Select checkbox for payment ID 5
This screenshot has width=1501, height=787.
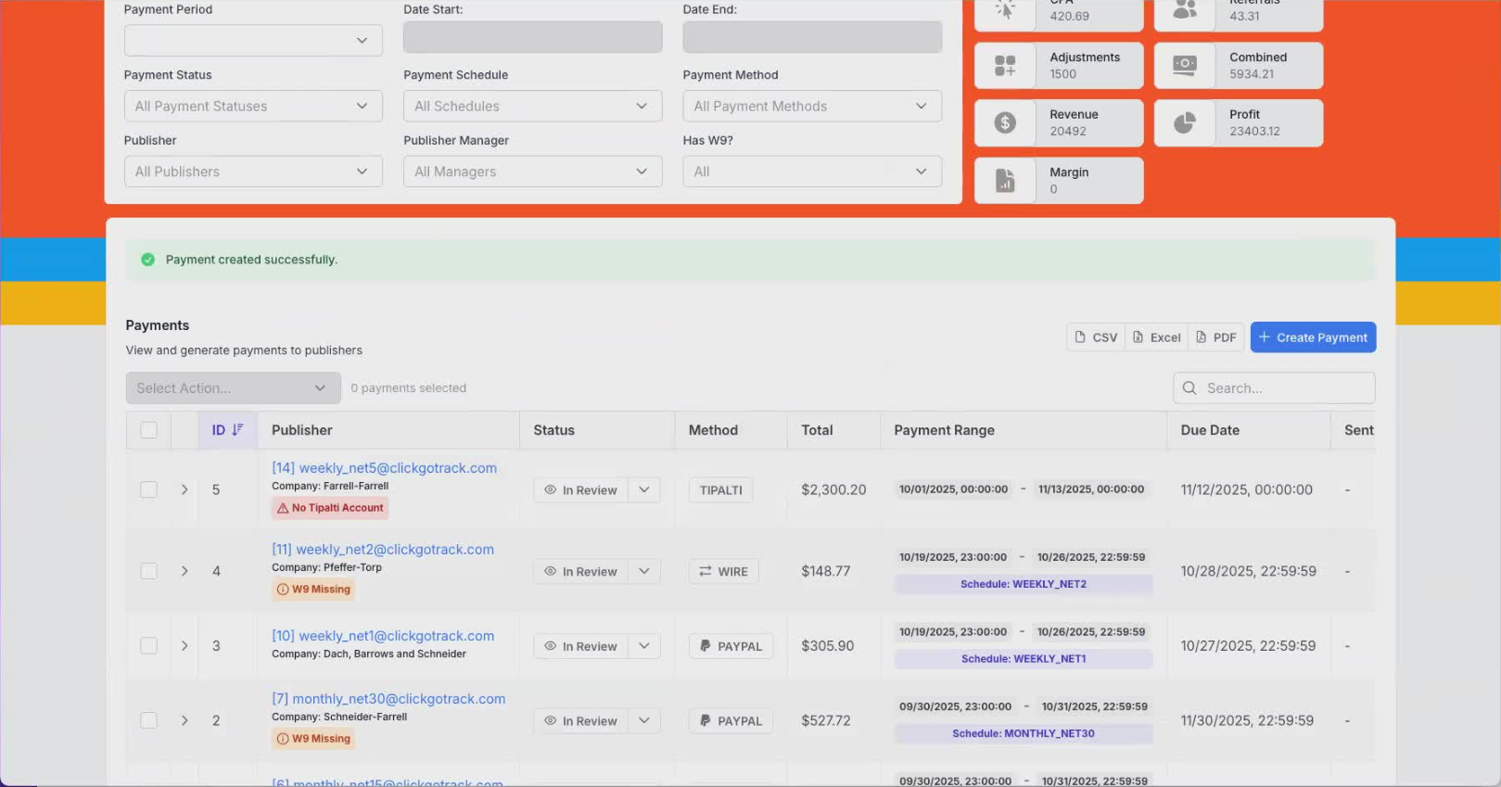click(x=148, y=489)
